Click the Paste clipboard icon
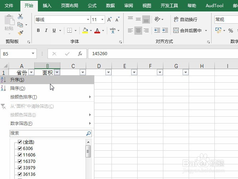The width and height of the screenshot is (238, 179). pyautogui.click(x=9, y=20)
